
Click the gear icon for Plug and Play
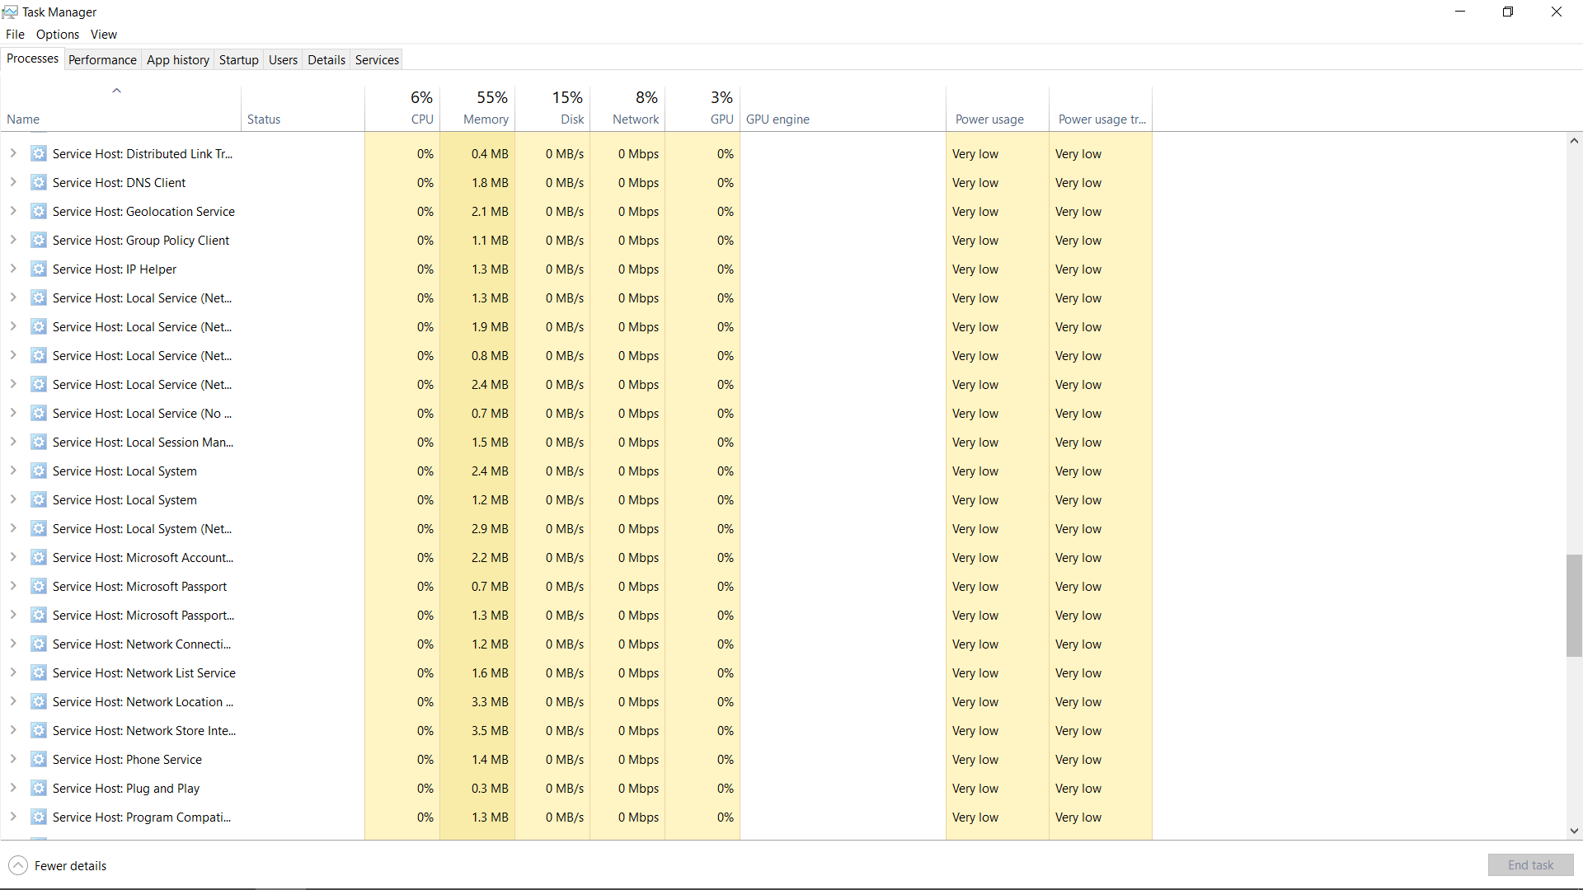click(x=39, y=789)
